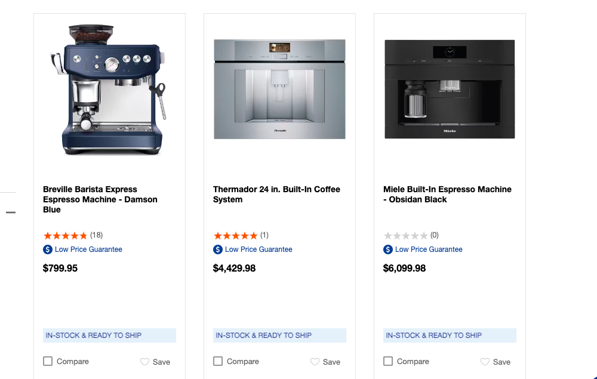The height and width of the screenshot is (379, 597).
Task: Click the dollar icon under the Breville rating
Action: 48,249
